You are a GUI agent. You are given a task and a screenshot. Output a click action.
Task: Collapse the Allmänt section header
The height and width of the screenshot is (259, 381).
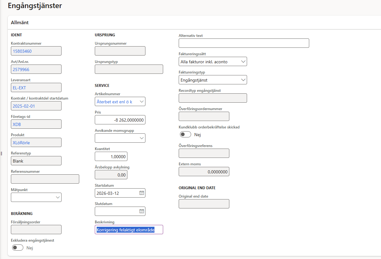(20, 23)
